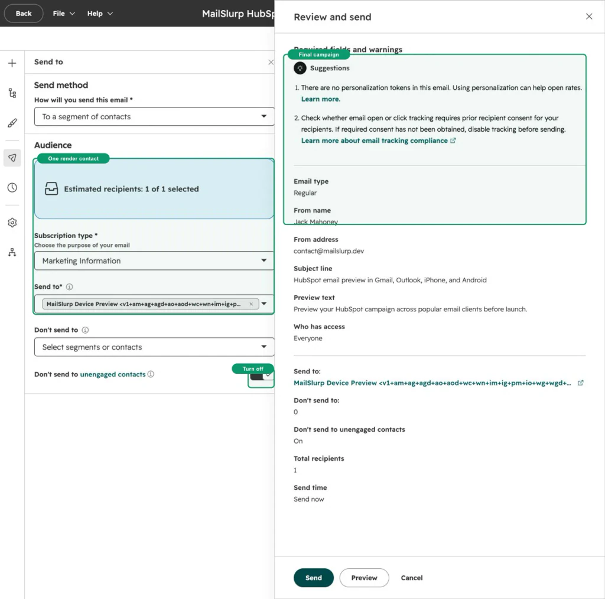Click Estimated recipients: 1 of 1 selected text

pos(131,189)
